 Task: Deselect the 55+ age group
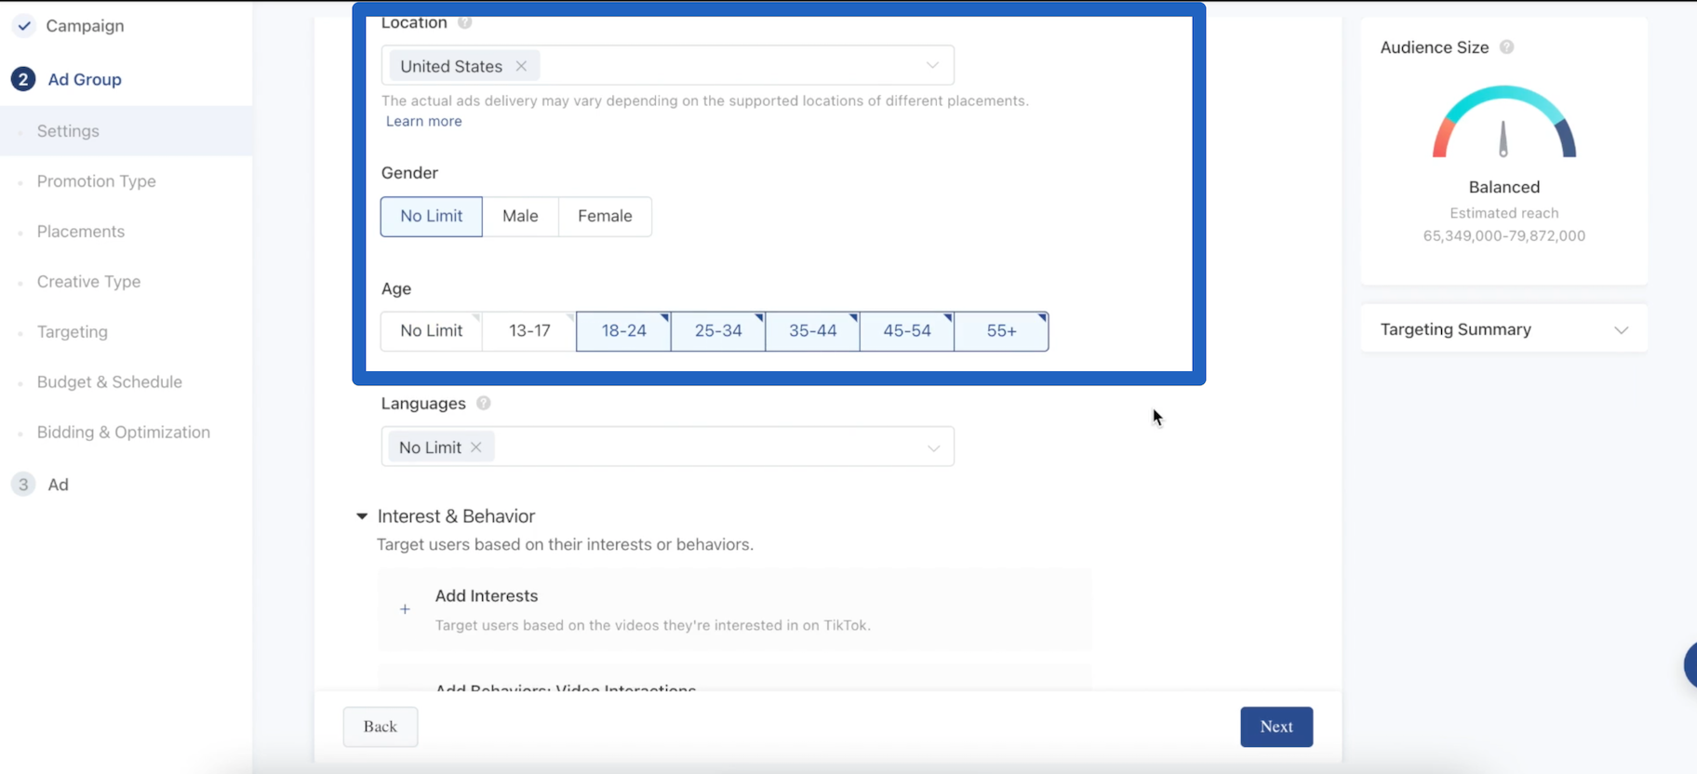pyautogui.click(x=1001, y=331)
